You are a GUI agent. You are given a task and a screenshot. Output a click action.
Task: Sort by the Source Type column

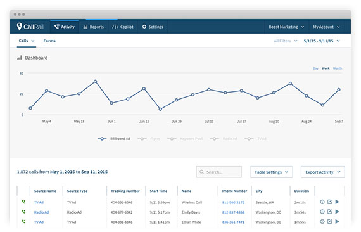[77, 191]
